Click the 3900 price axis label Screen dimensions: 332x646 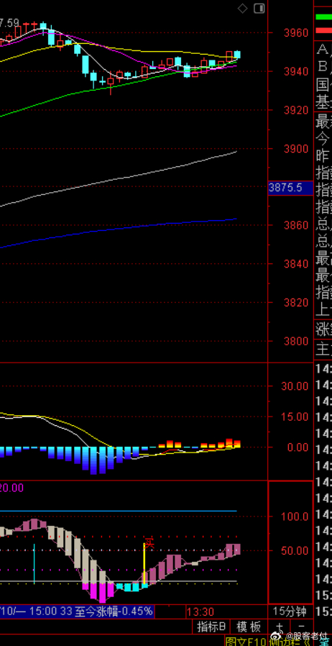coord(295,149)
